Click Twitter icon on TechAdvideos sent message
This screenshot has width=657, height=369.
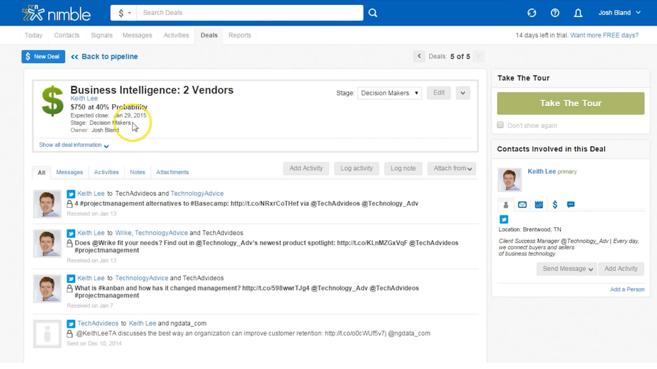coord(71,324)
